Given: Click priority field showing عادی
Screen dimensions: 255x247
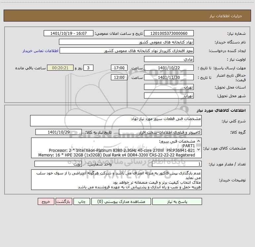Looking at the screenshot, I should coord(169,59).
